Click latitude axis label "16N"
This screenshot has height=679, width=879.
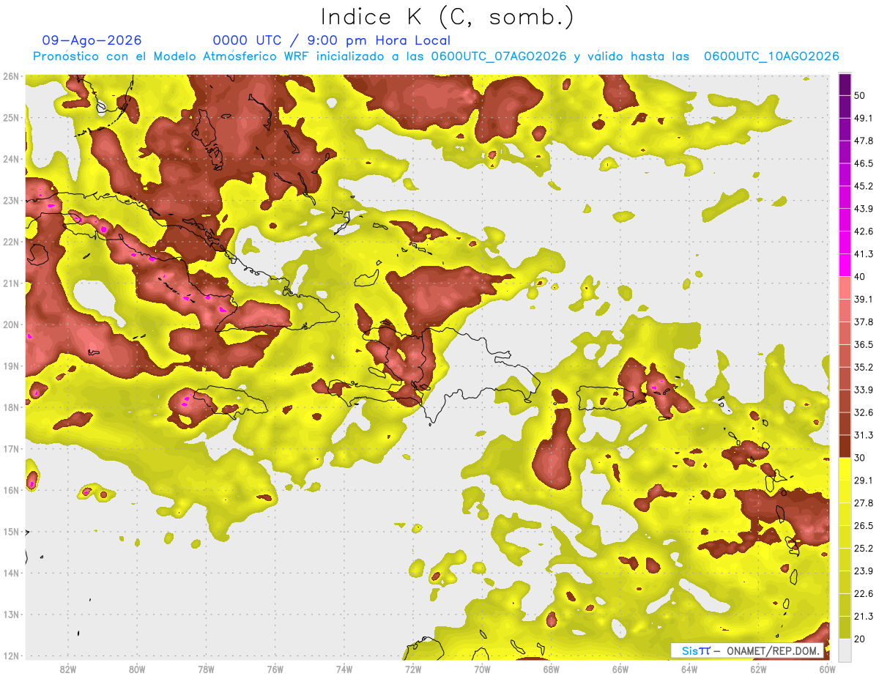coord(10,490)
